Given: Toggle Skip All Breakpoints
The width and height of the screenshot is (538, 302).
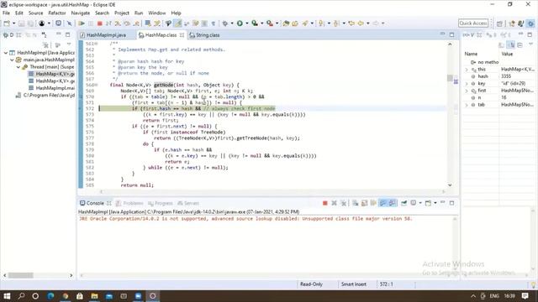Looking at the screenshot, I should point(69,23).
